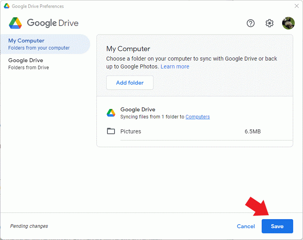The width and height of the screenshot is (303, 240).
Task: Open settings gear icon
Action: [x=269, y=23]
